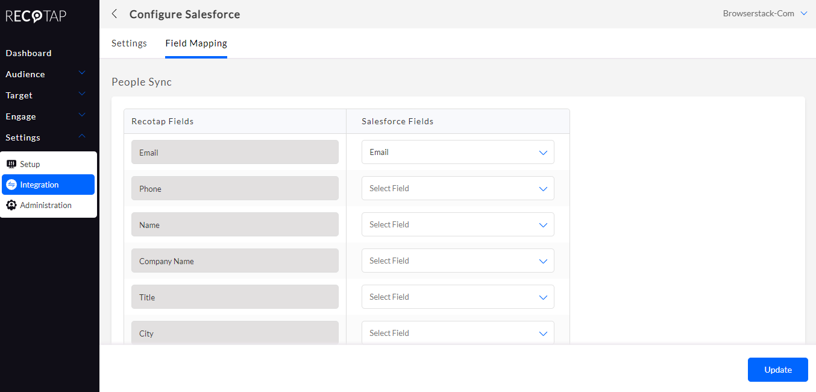The image size is (816, 392).
Task: Go back using the left arrow
Action: 115,14
